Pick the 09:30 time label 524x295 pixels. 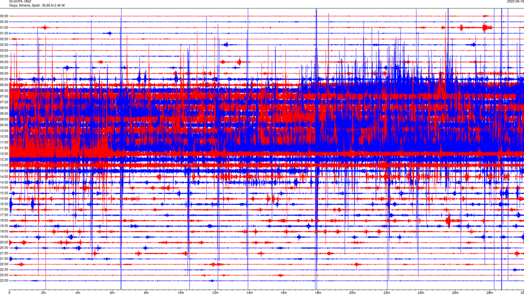point(4,125)
